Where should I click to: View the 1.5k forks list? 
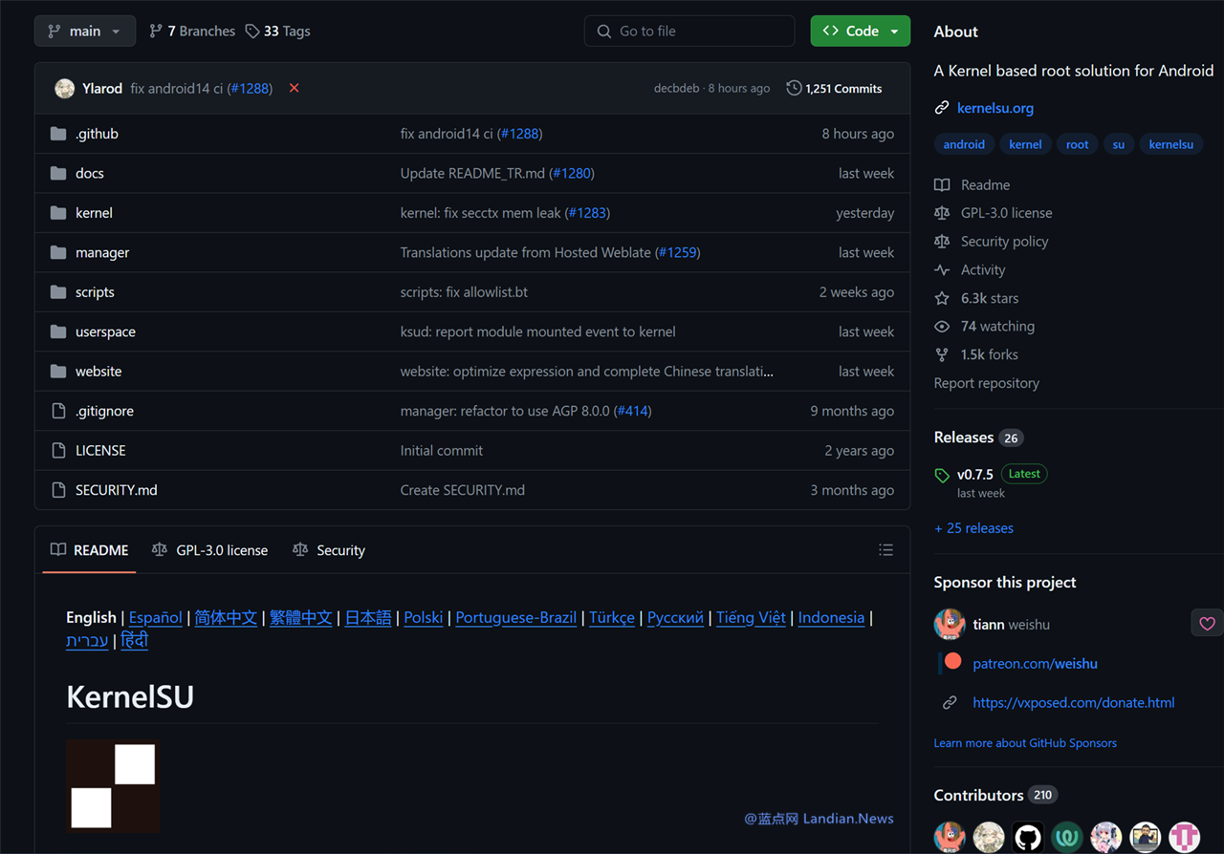pos(976,354)
